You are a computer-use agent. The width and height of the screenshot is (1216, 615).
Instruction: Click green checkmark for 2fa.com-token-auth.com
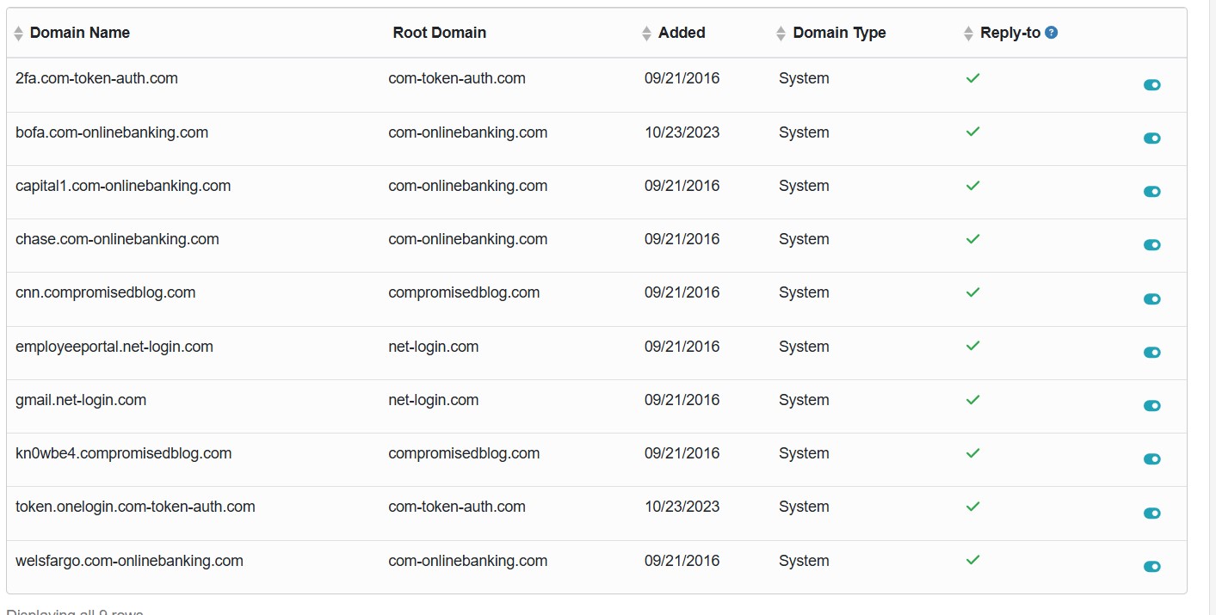click(972, 78)
